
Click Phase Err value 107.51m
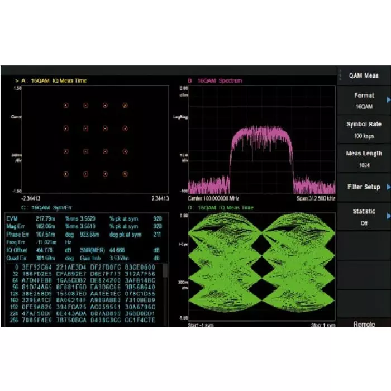click(x=45, y=235)
